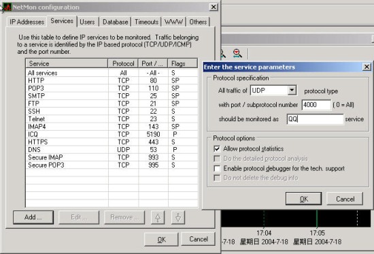Open the Timeouts tab
This screenshot has height=254, width=374.
tap(146, 22)
